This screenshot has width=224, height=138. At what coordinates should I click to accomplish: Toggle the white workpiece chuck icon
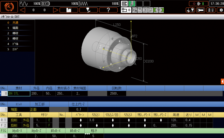[x=125, y=4]
